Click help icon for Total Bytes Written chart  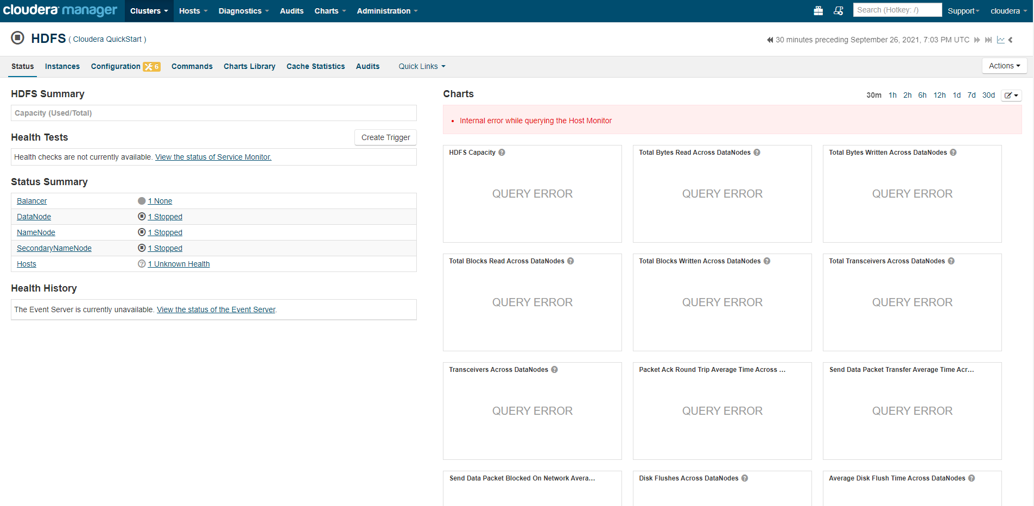point(953,153)
